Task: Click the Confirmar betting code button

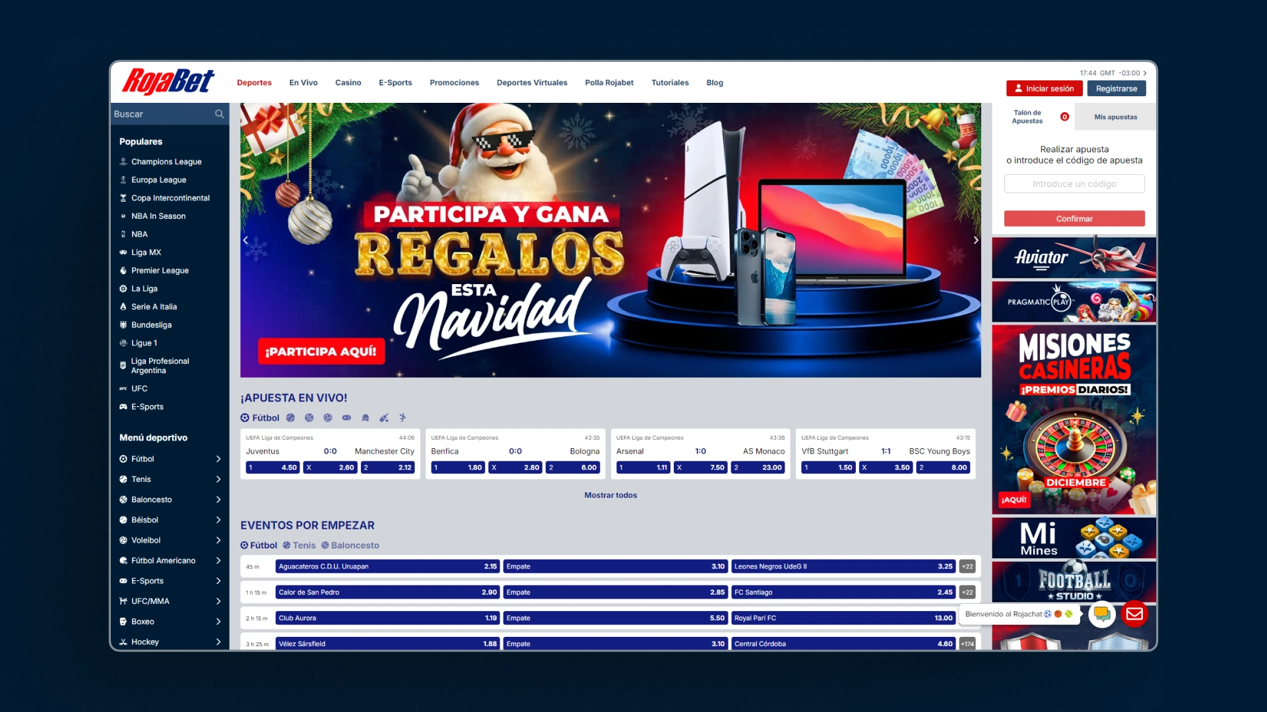Action: [x=1074, y=218]
